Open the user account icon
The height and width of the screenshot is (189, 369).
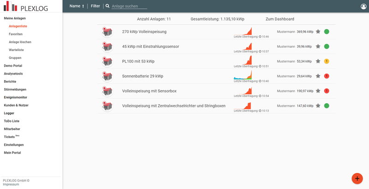point(363,6)
